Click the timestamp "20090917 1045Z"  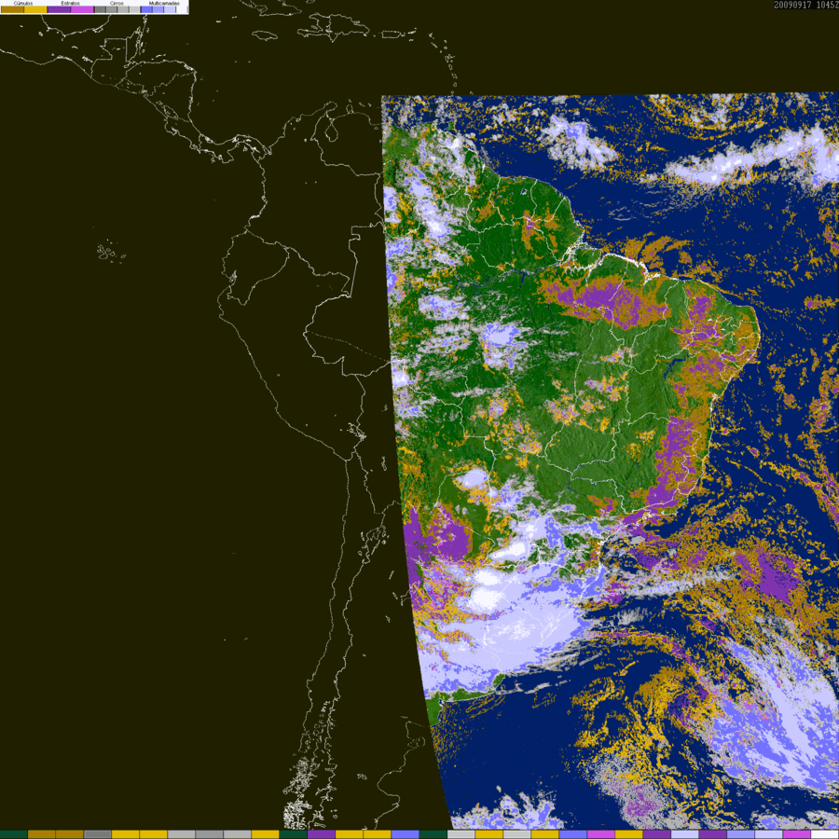tap(806, 5)
